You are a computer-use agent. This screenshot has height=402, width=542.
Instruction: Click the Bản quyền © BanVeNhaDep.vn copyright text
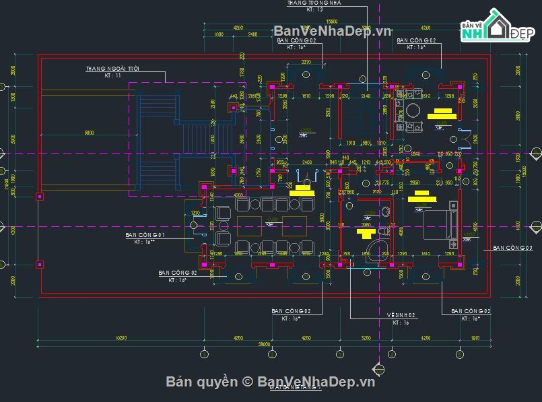click(x=271, y=382)
